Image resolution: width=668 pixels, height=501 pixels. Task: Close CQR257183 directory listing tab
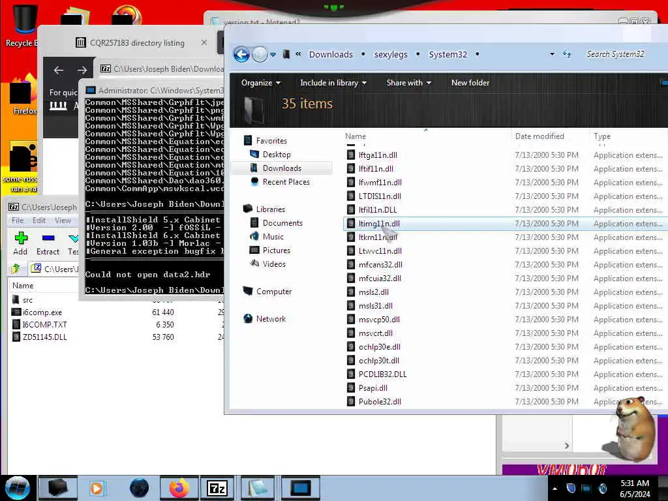tap(204, 42)
